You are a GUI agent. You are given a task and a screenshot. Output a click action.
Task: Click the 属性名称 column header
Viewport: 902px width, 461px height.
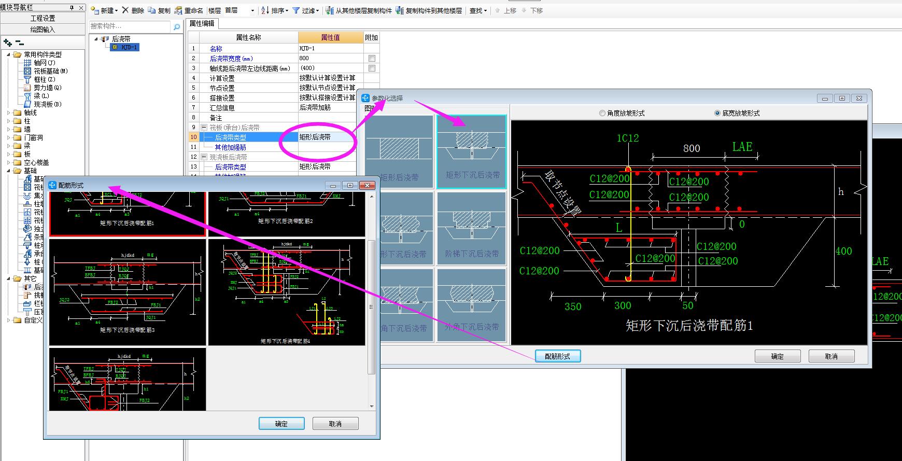[249, 37]
